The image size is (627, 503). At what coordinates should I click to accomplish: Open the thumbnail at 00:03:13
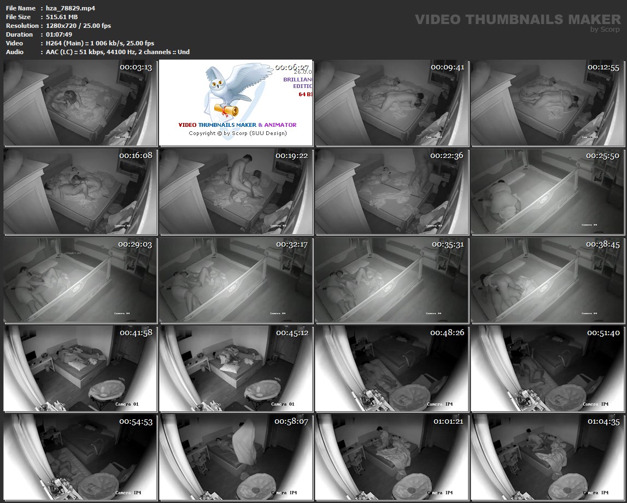point(80,103)
